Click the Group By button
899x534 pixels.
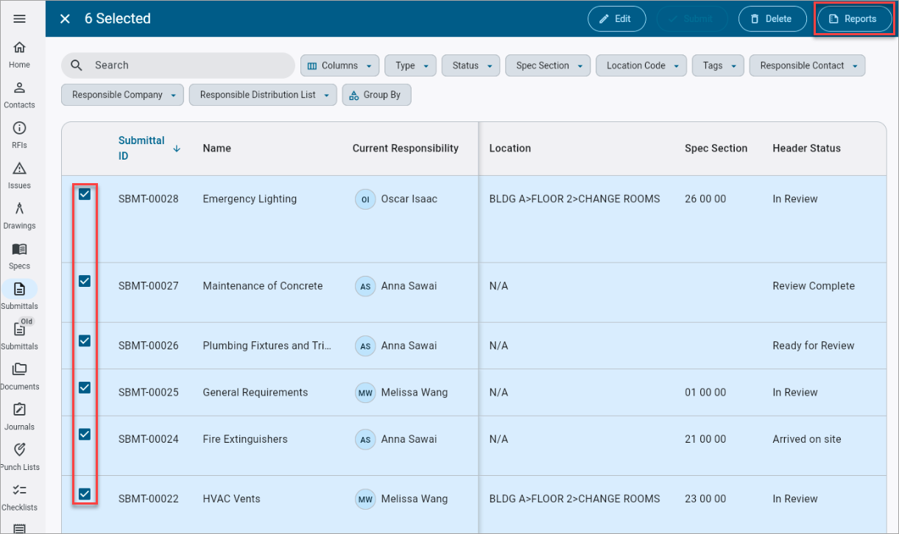pos(376,95)
